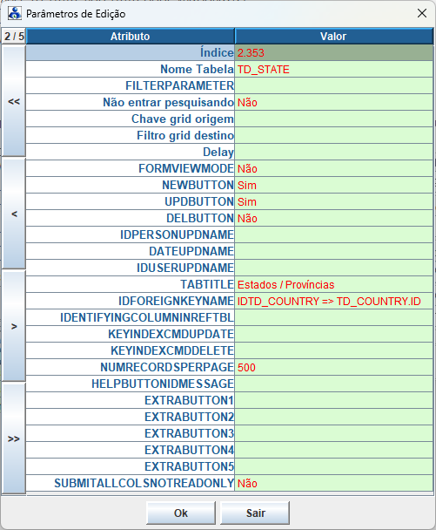Exit using the Sair button

click(255, 513)
